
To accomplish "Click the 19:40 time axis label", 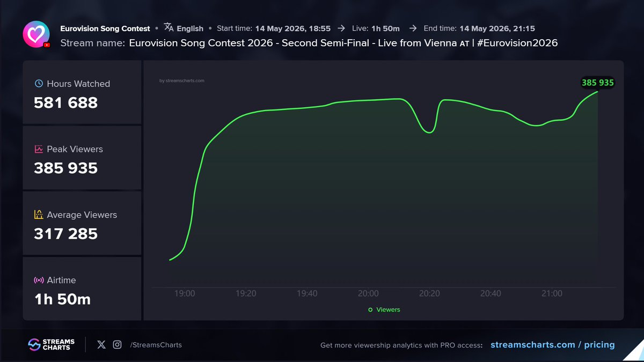I will coord(307,293).
